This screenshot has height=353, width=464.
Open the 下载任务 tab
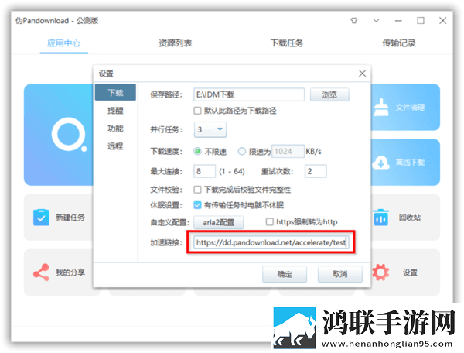coord(287,43)
